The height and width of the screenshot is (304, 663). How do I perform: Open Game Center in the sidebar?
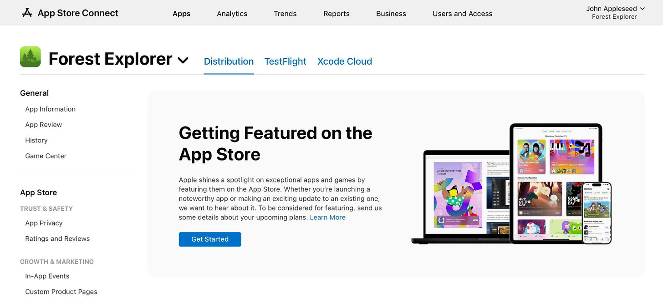point(46,156)
